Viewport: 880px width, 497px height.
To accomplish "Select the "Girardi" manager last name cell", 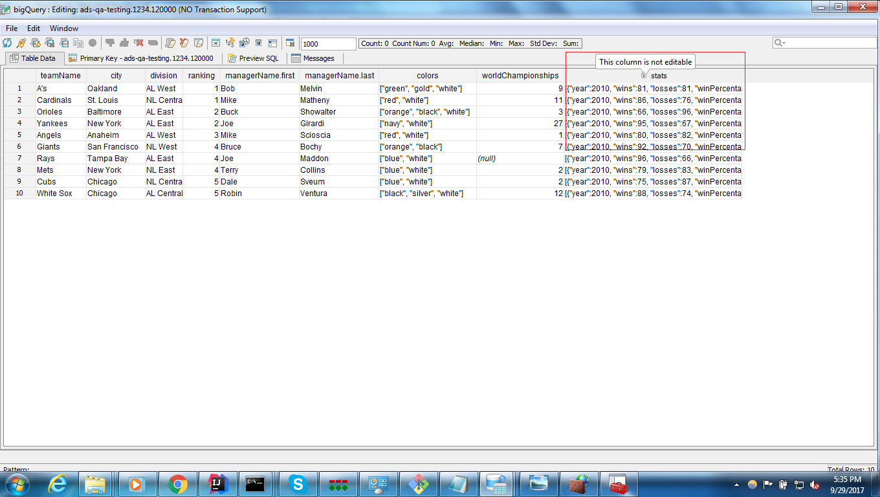I will click(x=339, y=123).
